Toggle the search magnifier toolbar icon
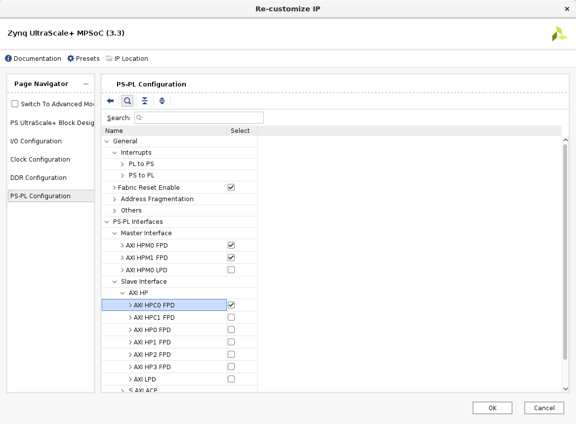This screenshot has width=576, height=424. 127,101
